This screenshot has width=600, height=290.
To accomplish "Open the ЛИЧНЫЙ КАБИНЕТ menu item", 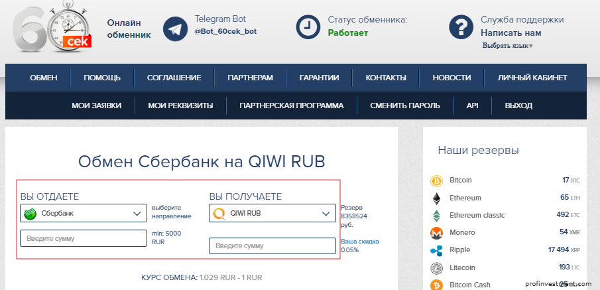I will click(532, 78).
